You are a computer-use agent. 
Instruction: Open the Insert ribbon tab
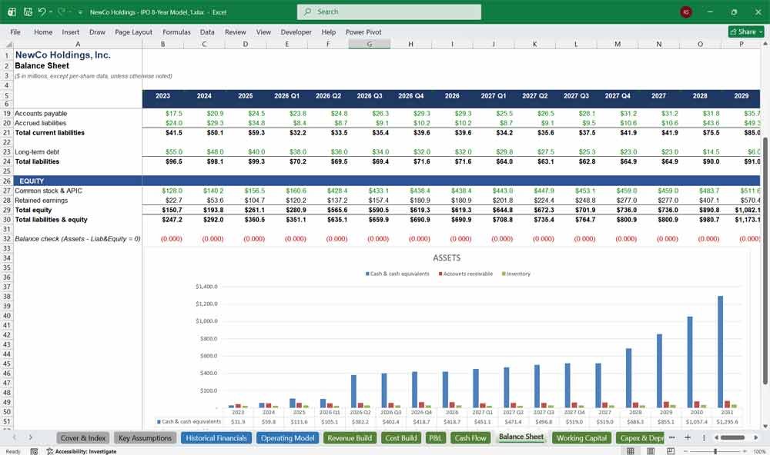pos(71,32)
